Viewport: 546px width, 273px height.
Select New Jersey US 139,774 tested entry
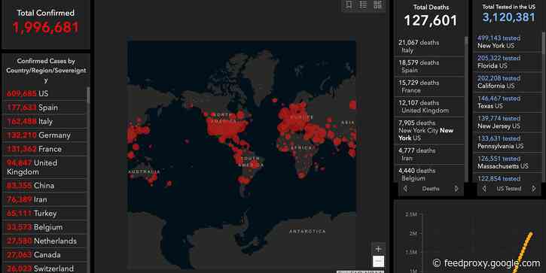point(507,122)
